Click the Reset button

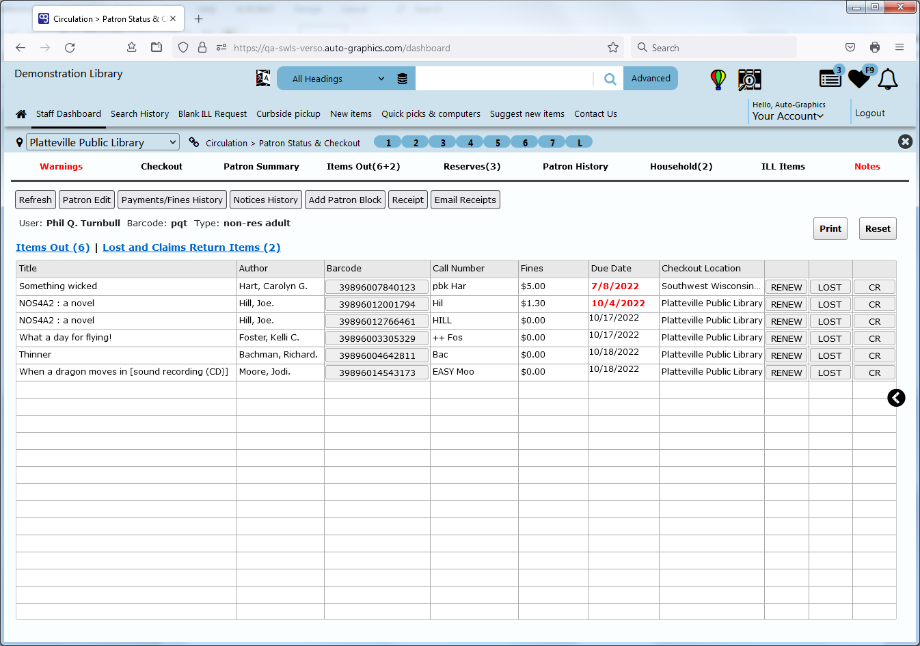tap(878, 229)
